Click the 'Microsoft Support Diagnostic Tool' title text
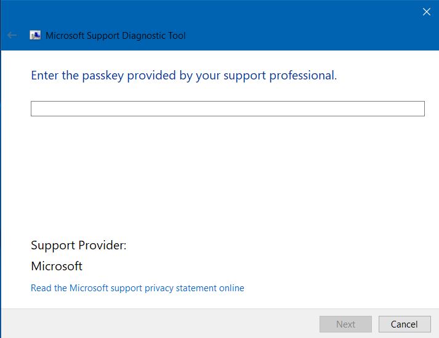This screenshot has height=338, width=439. [x=116, y=36]
